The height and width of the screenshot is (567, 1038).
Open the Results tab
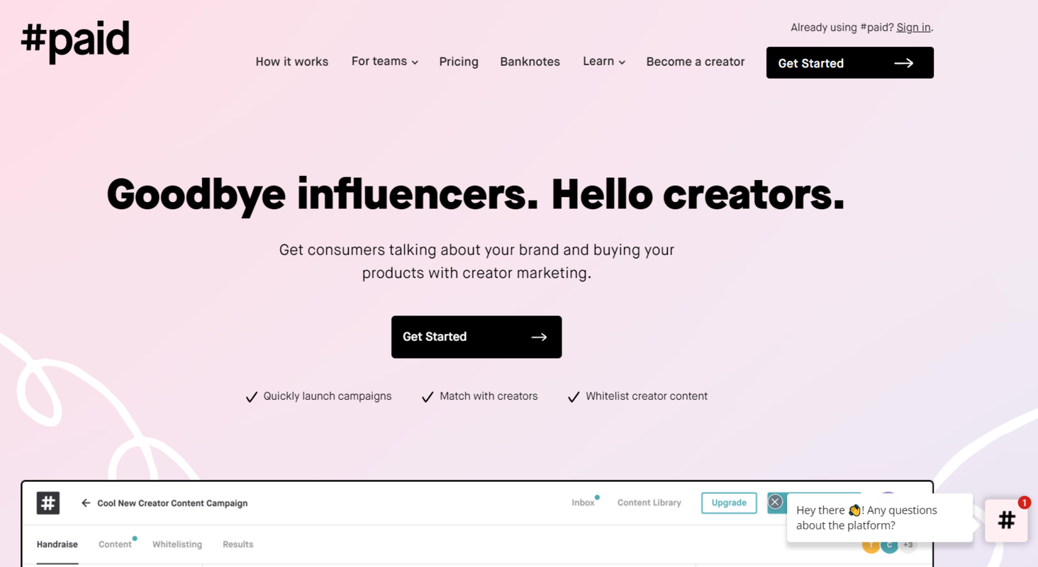[x=238, y=544]
